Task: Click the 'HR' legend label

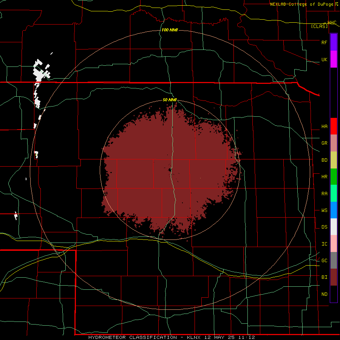Action: [324, 177]
